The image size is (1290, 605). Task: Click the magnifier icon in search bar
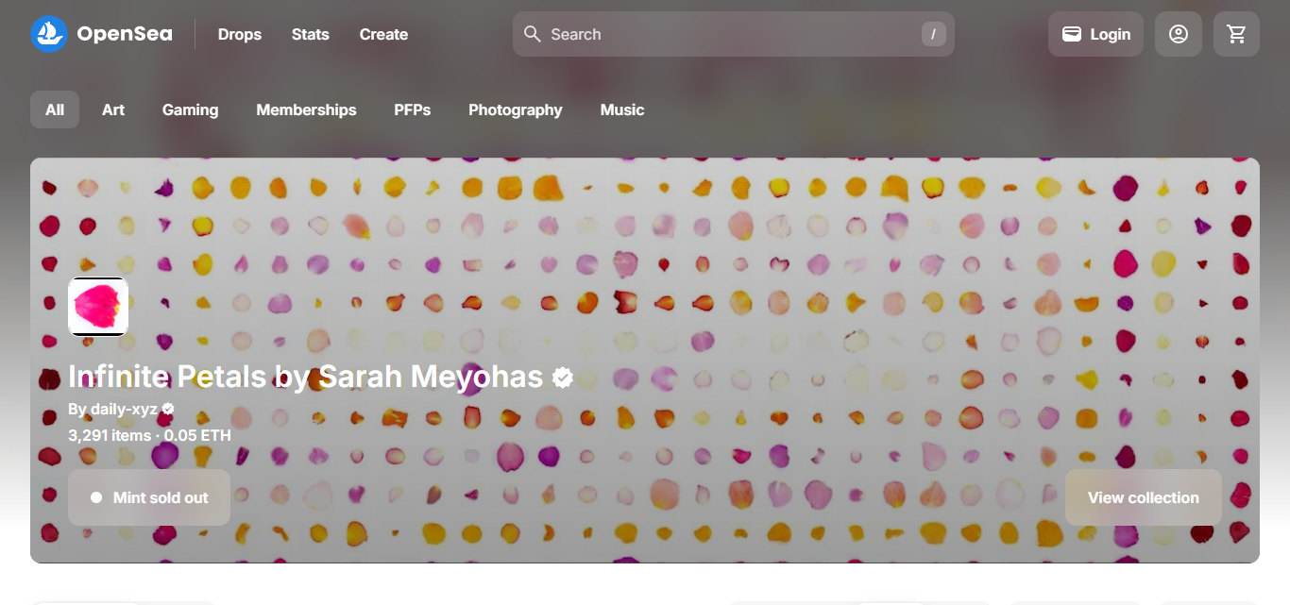(x=533, y=34)
